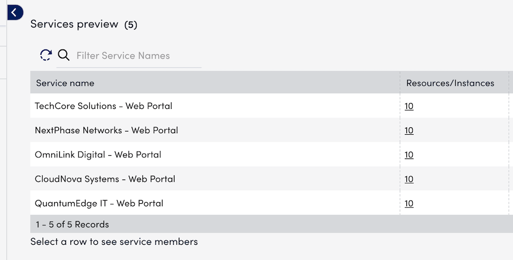This screenshot has width=513, height=260.
Task: Click the 1 - 5 of 5 Records footer
Action: tap(73, 224)
